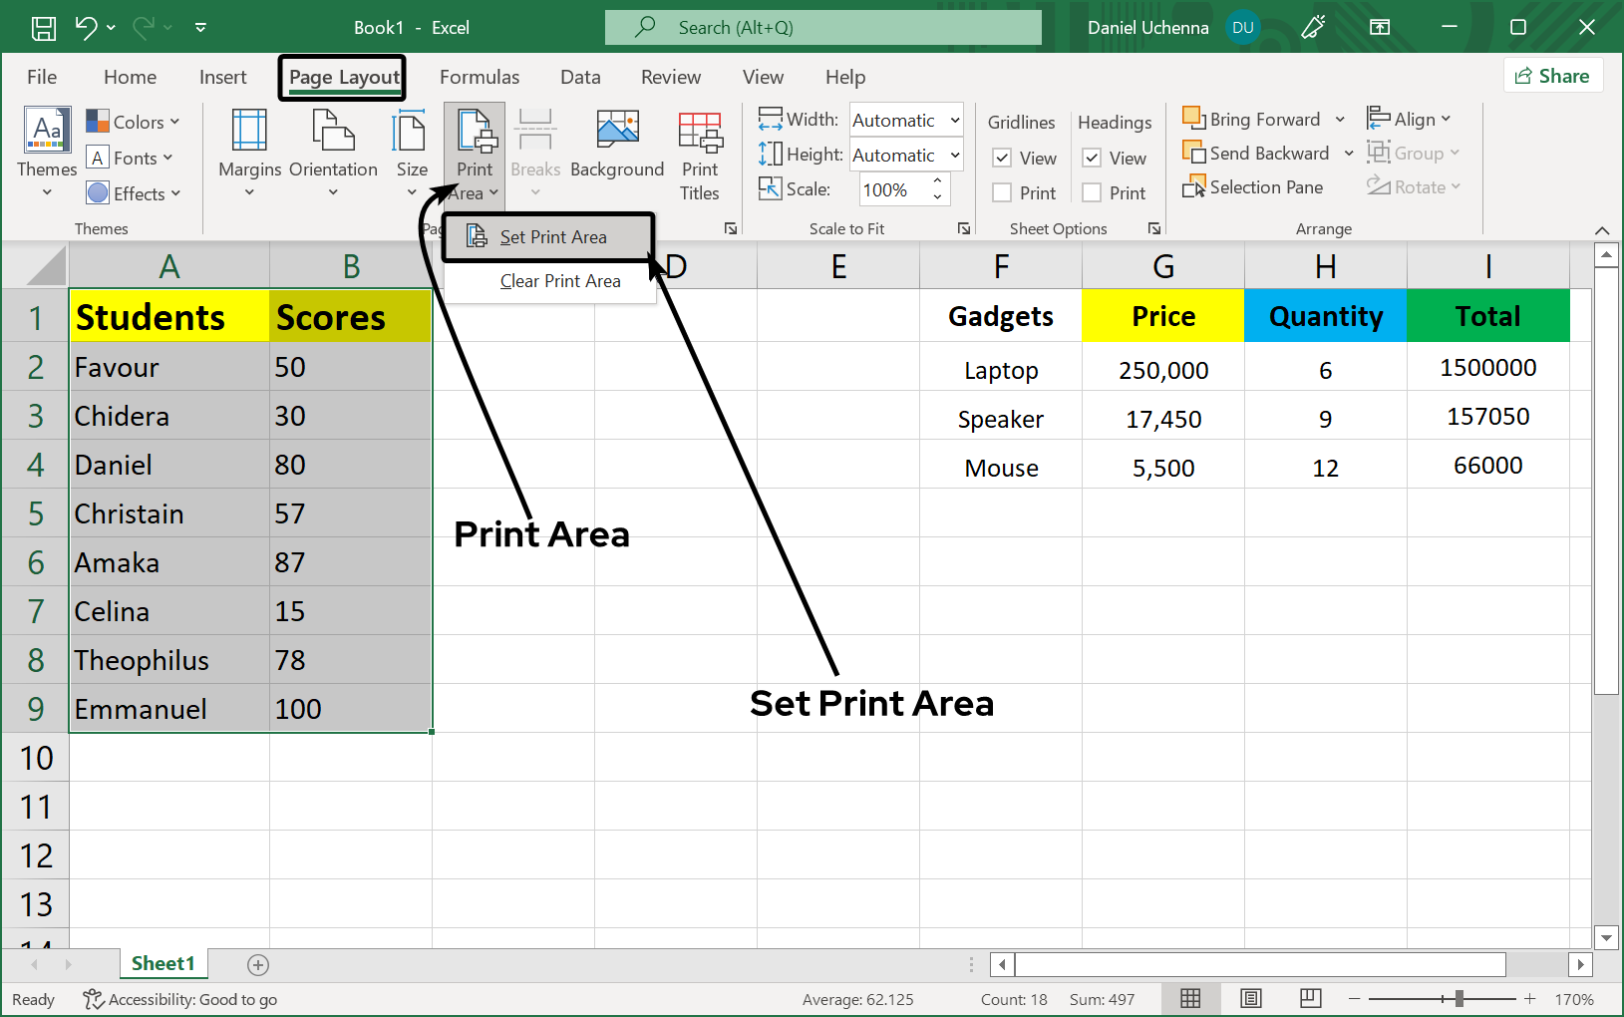Open Print Titles settings
Image resolution: width=1624 pixels, height=1017 pixels.
point(700,150)
